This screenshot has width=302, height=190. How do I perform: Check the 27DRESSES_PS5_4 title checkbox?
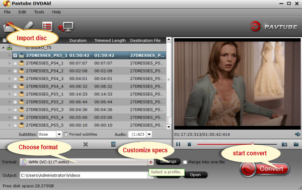point(15,118)
